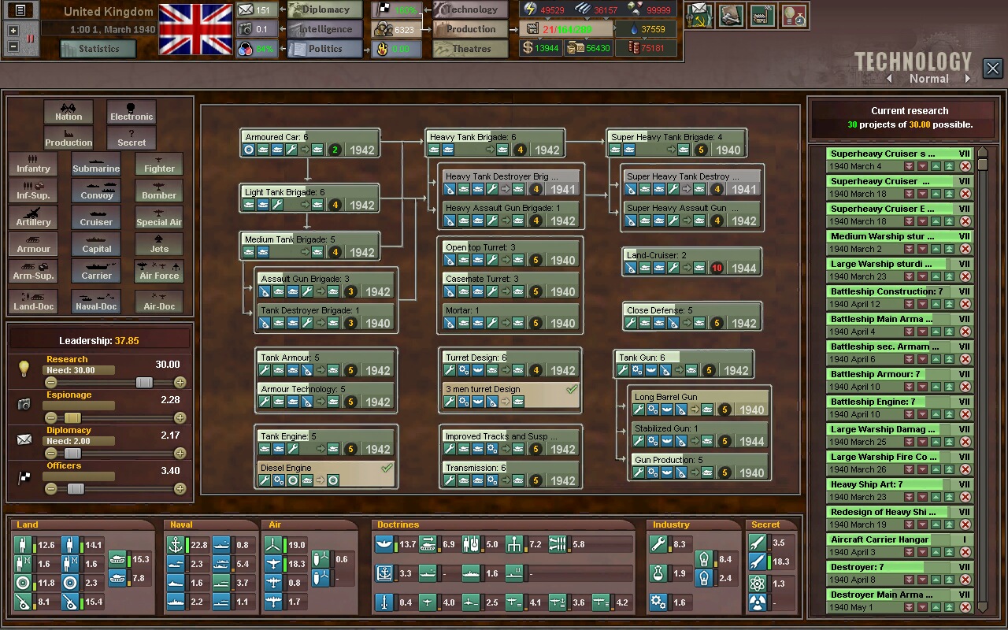This screenshot has width=1008, height=630.
Task: Select the Production tech category
Action: pos(69,138)
